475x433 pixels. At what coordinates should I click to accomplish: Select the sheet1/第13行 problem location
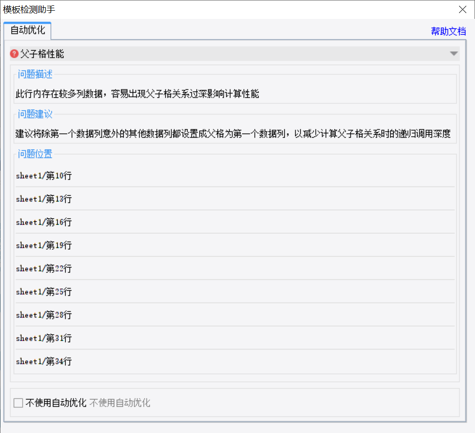pos(44,199)
